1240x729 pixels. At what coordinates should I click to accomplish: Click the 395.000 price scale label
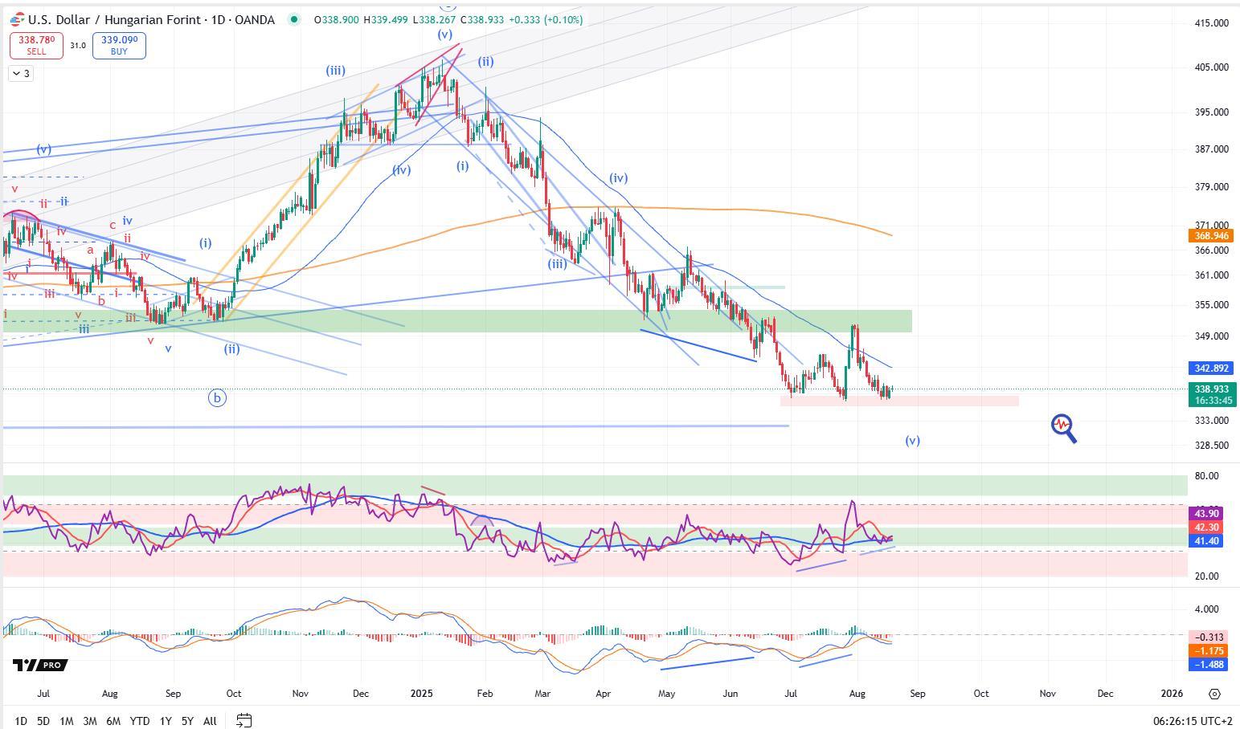tap(1211, 112)
